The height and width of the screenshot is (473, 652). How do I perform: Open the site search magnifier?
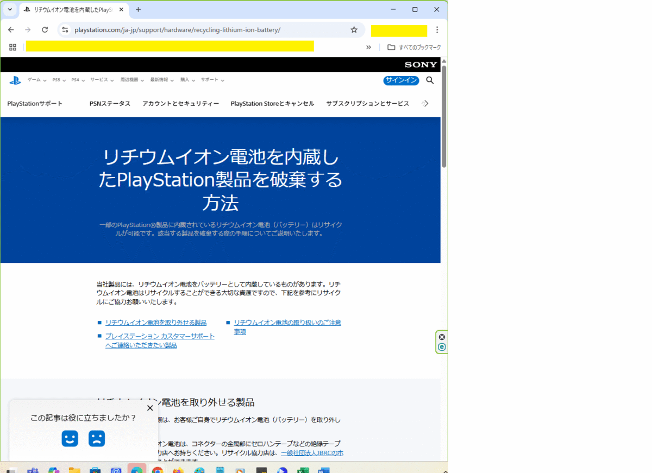point(430,80)
